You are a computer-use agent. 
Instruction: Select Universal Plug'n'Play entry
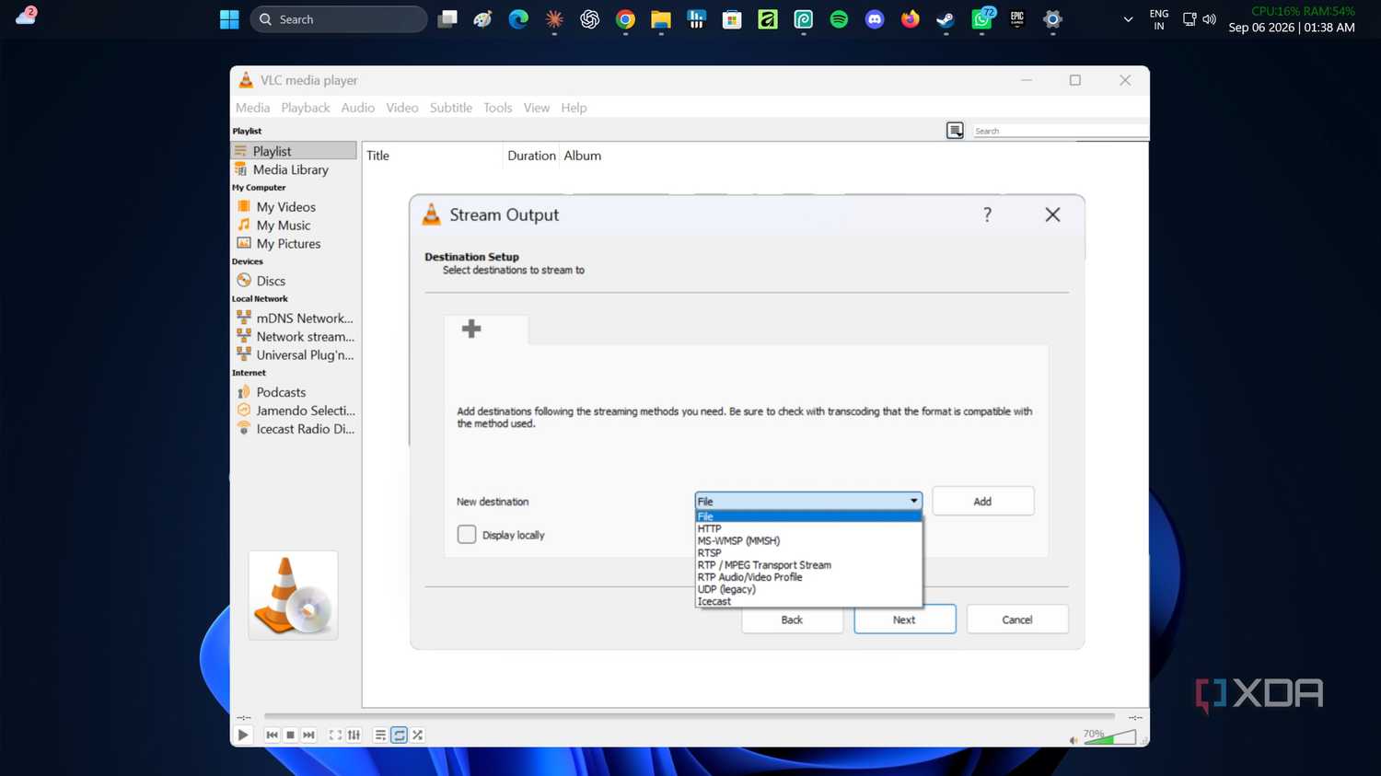click(x=294, y=355)
